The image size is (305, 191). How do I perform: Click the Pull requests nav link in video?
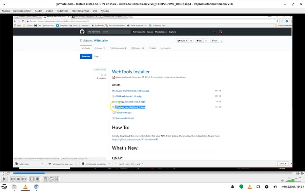139,32
